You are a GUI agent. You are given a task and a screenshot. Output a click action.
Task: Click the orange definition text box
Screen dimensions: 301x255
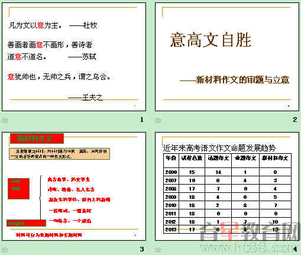pyautogui.click(x=59, y=154)
